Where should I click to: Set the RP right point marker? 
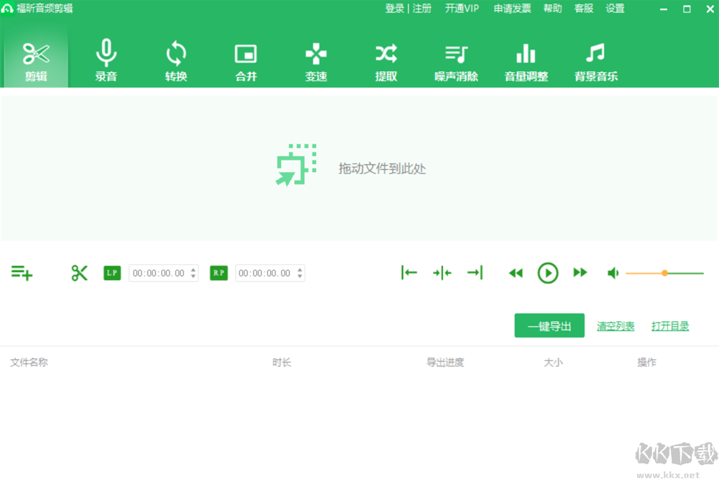[218, 273]
